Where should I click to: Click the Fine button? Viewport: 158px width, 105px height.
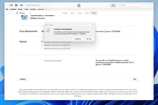[135, 79]
